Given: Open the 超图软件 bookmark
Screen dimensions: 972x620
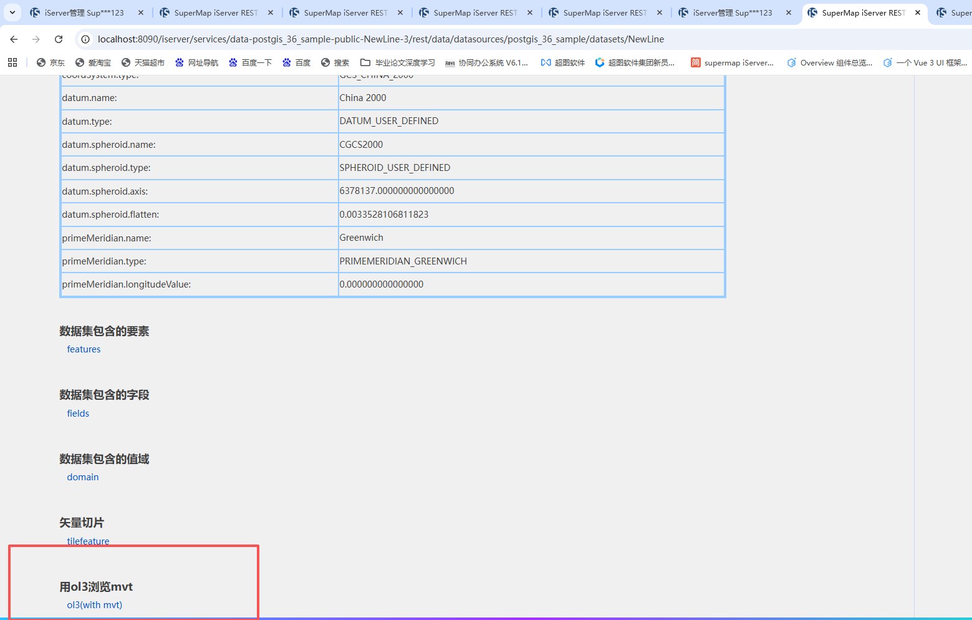Looking at the screenshot, I should click(x=562, y=62).
